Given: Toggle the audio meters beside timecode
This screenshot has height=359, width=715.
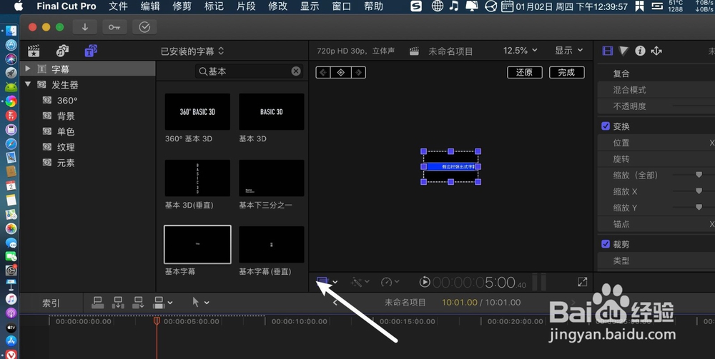Looking at the screenshot, I should coord(538,282).
